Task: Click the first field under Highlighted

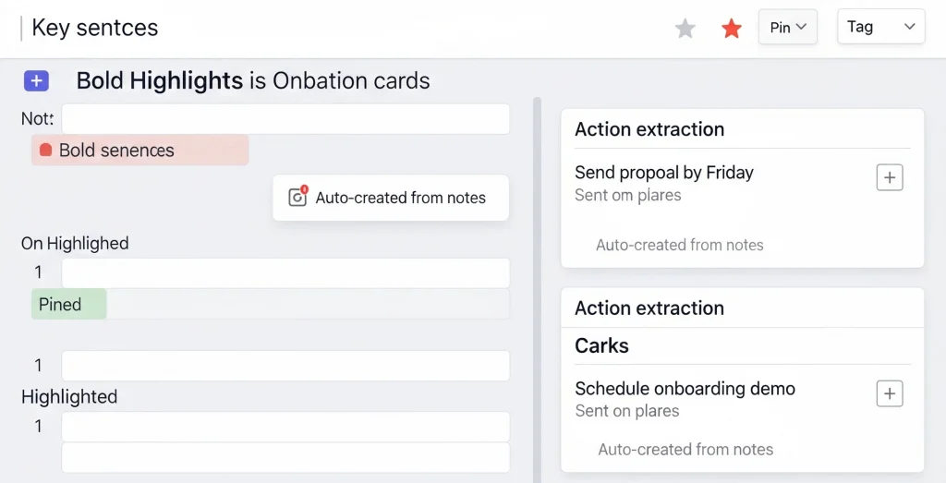Action: [x=285, y=427]
